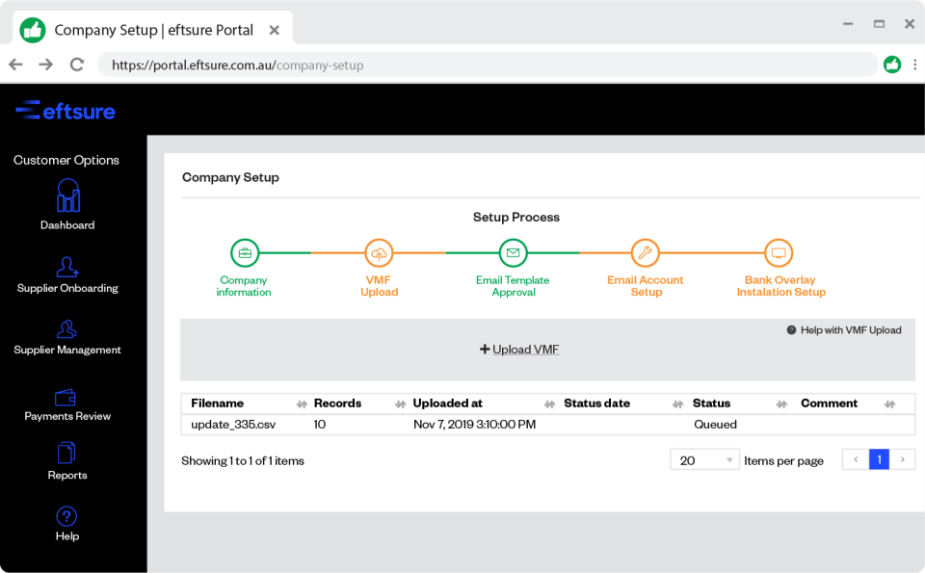Click inside the browser address bar
Viewport: 925px width, 573px height.
point(385,65)
